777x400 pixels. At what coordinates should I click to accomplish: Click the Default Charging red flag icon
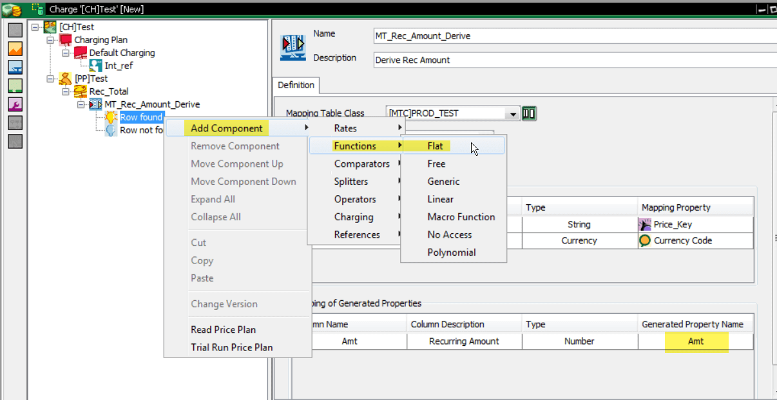point(81,53)
